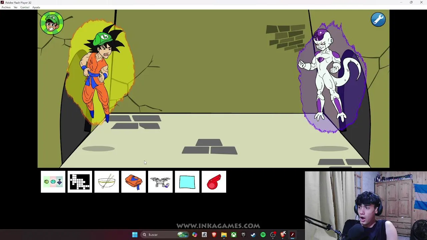Select the drone inventory item
This screenshot has height=240, width=427.
160,182
